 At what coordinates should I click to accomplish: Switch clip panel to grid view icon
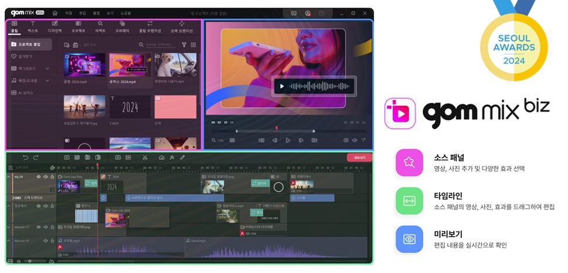click(x=193, y=44)
